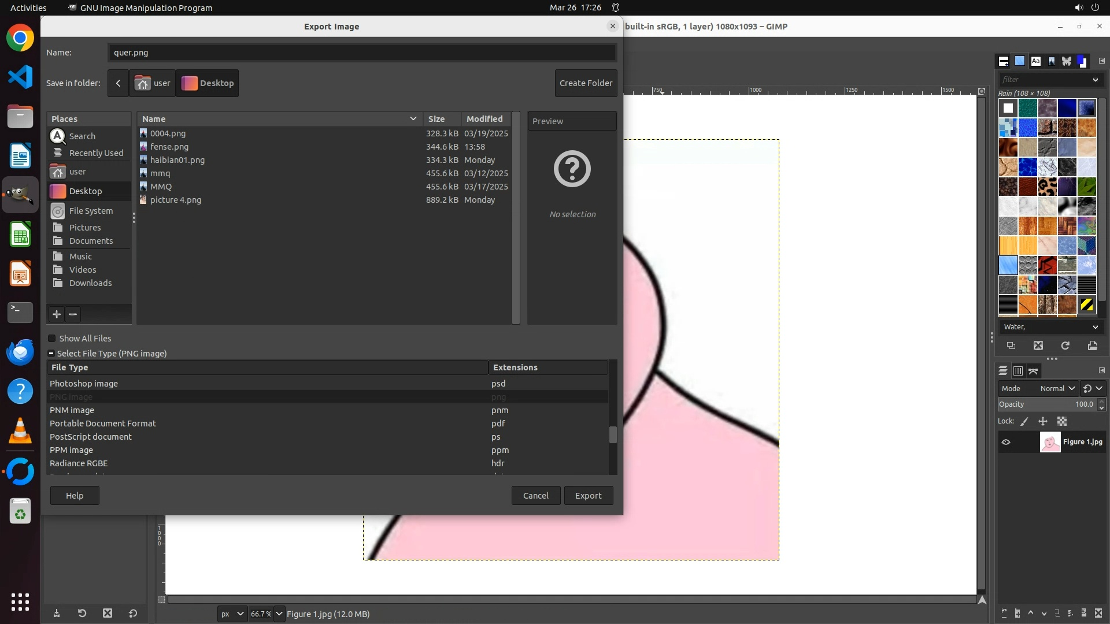Open the Water pattern tag dropdown
The width and height of the screenshot is (1110, 624).
point(1050,327)
